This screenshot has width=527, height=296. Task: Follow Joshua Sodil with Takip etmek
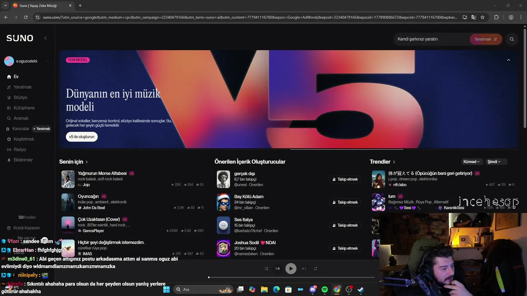click(345, 248)
